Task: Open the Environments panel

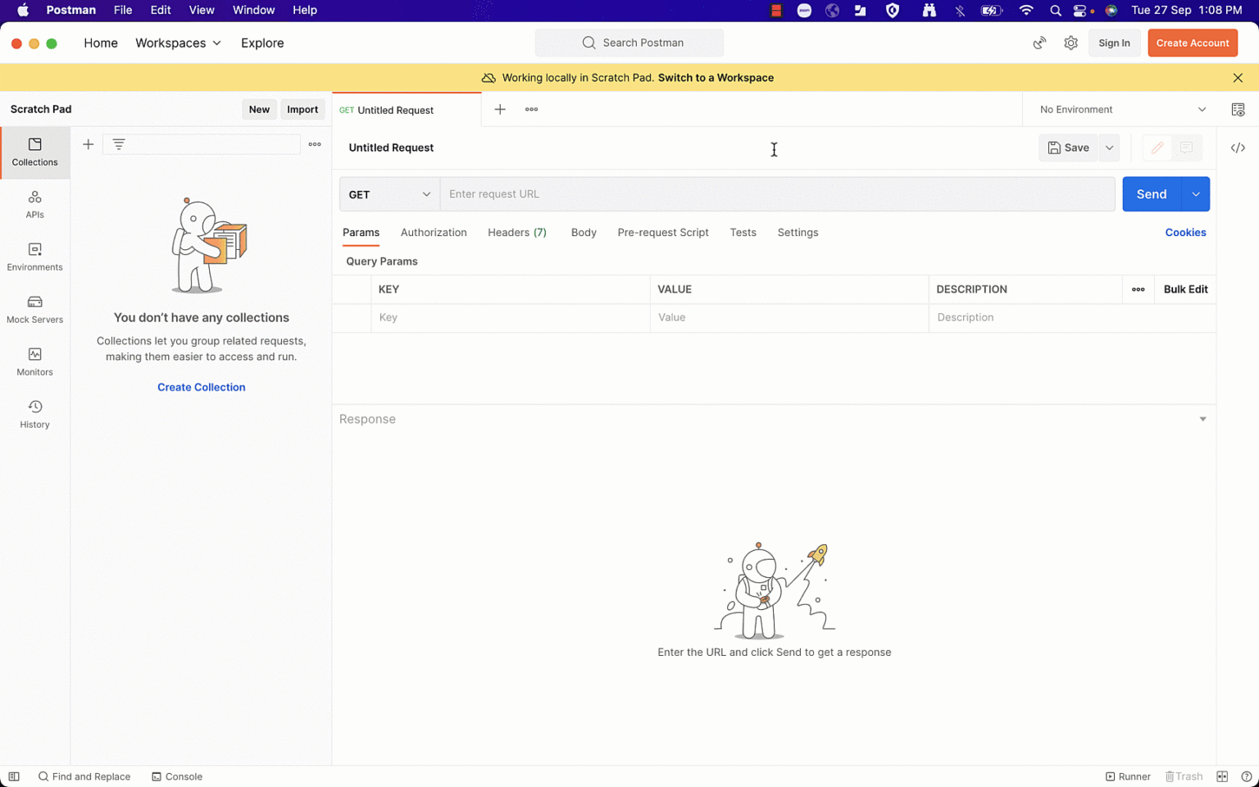Action: coord(34,257)
